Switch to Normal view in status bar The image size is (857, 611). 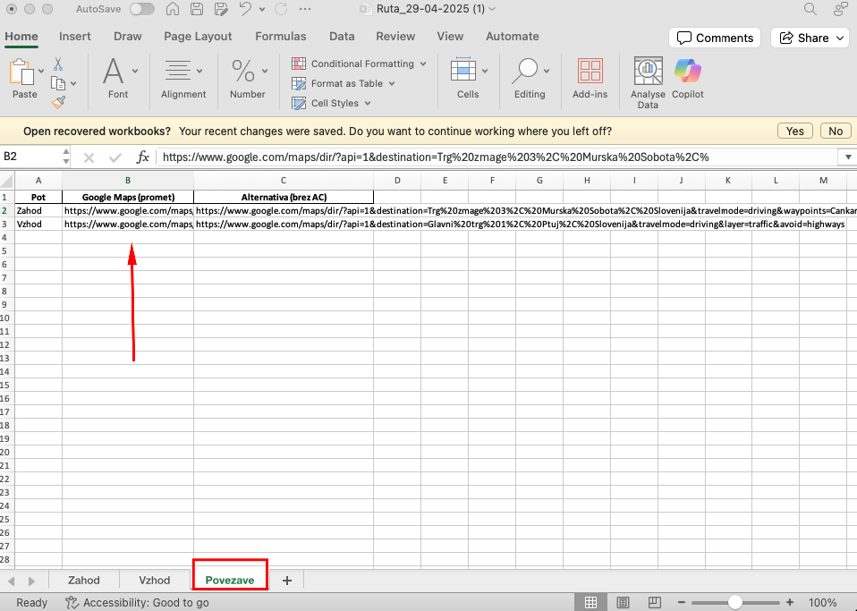pos(590,603)
